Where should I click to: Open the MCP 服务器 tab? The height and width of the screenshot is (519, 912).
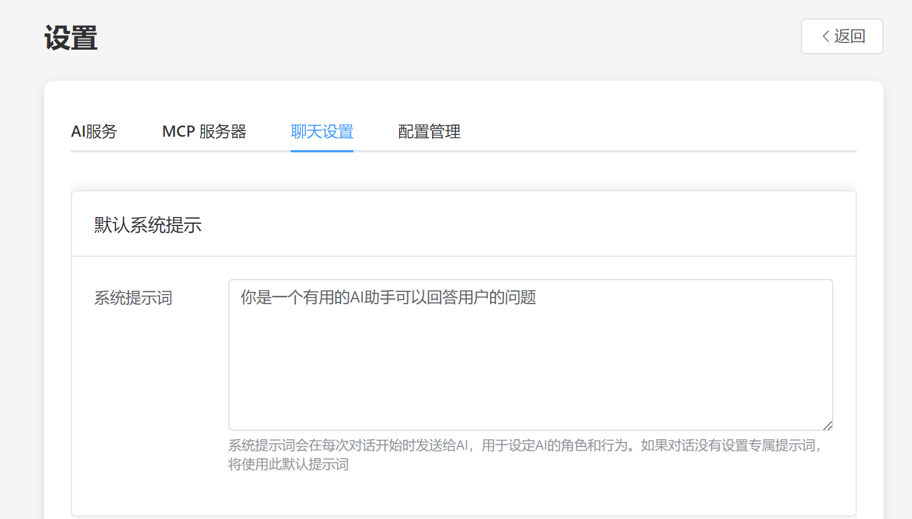(x=205, y=132)
